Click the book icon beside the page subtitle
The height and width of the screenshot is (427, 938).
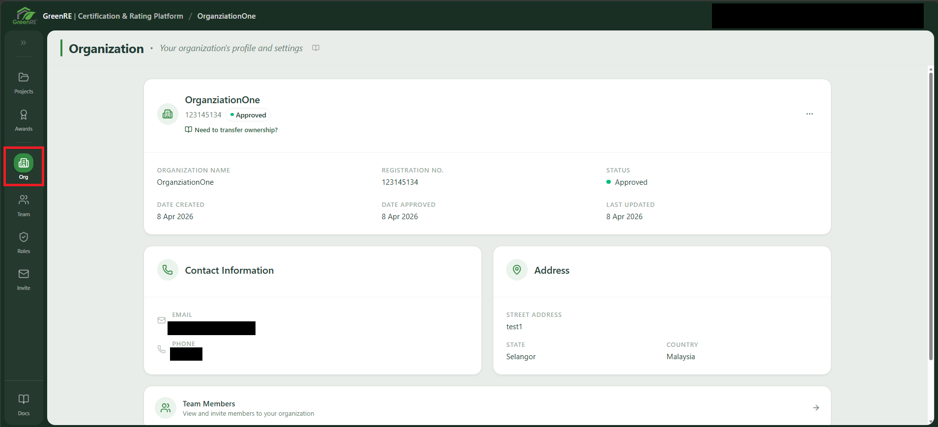316,48
